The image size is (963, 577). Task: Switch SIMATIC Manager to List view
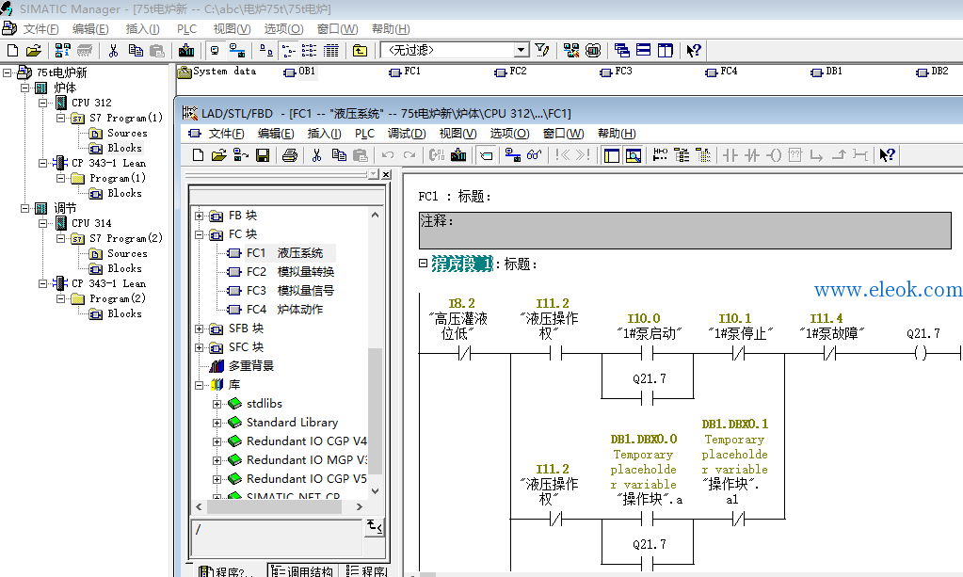[310, 50]
